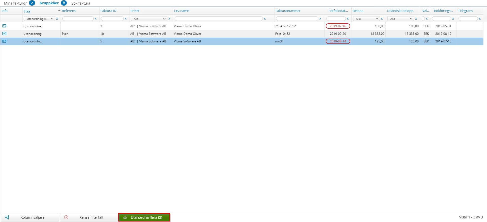This screenshot has width=487, height=222.
Task: Click the sort arrow in Steg column header
Action: (59, 11)
